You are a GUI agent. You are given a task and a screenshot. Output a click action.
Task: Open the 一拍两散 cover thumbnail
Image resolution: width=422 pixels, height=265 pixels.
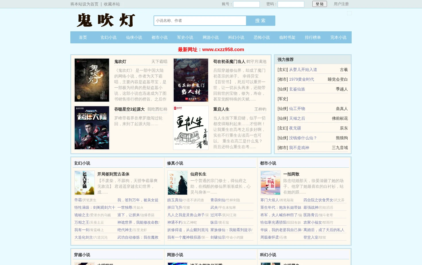point(270,183)
